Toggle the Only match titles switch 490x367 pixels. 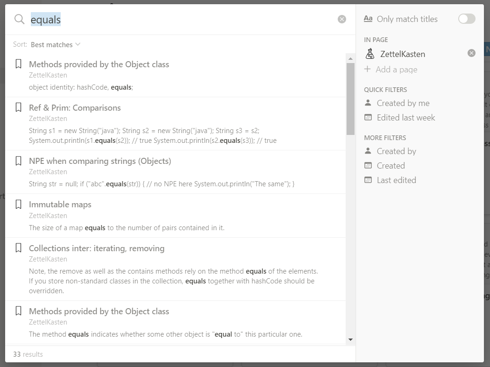coord(466,19)
